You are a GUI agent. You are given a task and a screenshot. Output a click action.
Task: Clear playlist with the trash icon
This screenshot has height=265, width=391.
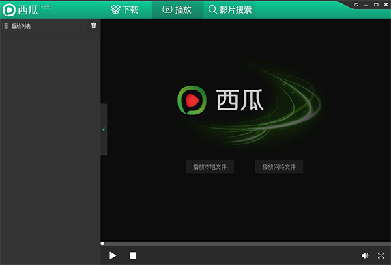click(x=93, y=25)
